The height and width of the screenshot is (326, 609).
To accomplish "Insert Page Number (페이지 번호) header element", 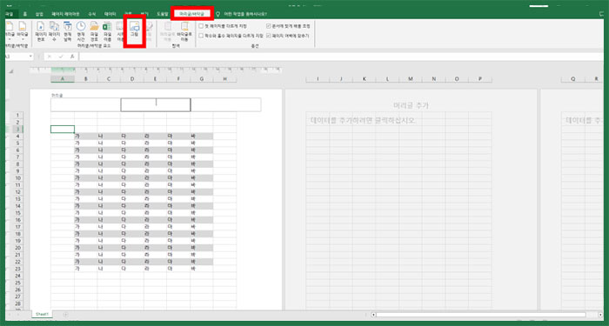I will [x=40, y=32].
